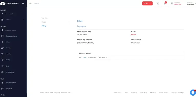The image size is (196, 97).
Task: Open Support Tickets in the sidebar
Action: click(x=11, y=82)
